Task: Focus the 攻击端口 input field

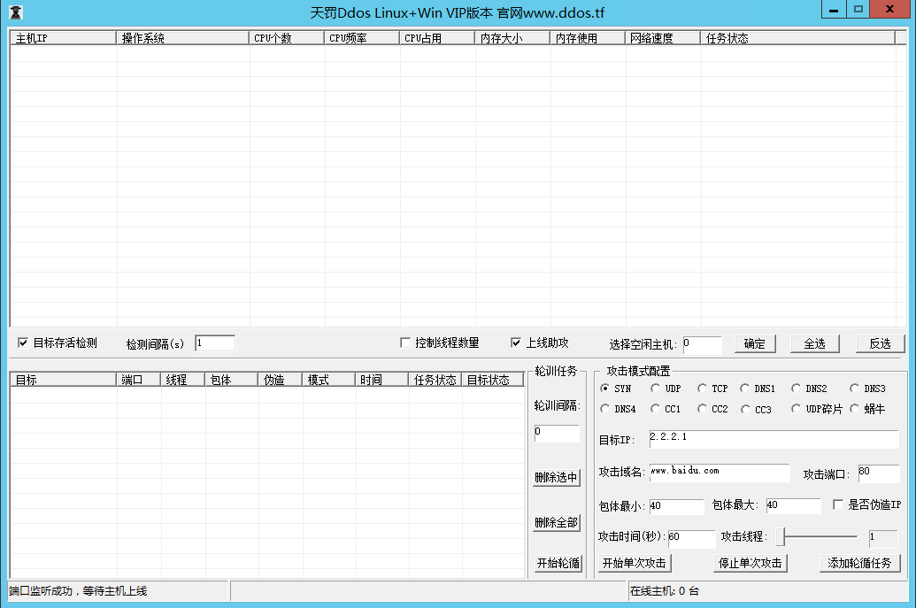Action: pyautogui.click(x=879, y=473)
